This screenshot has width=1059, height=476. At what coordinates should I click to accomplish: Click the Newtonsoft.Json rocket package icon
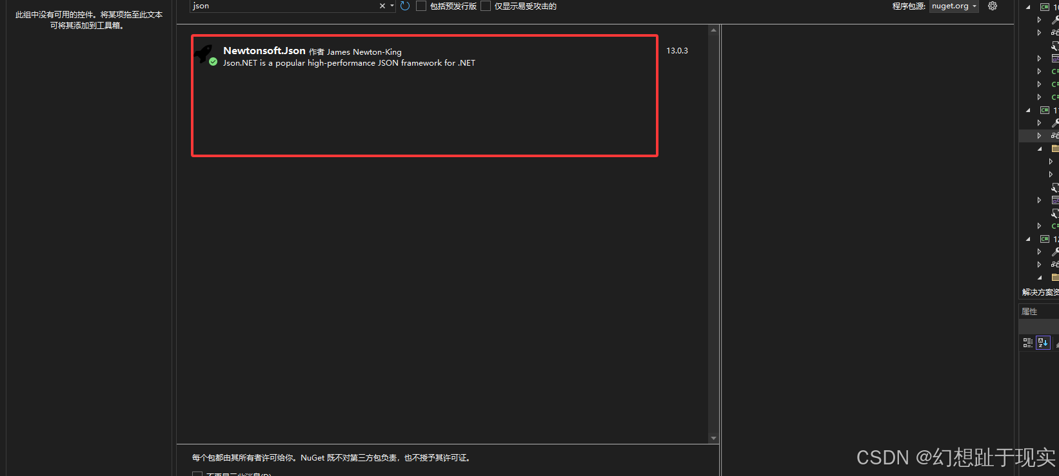[204, 53]
